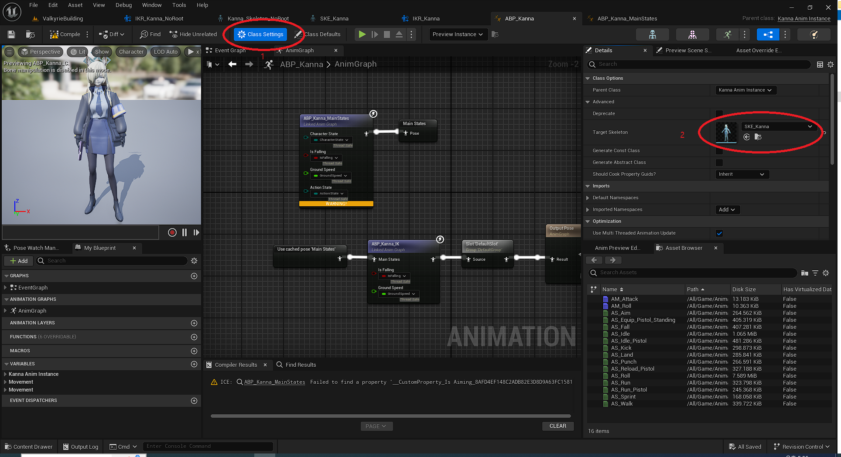Compile the animation blueprint
The height and width of the screenshot is (457, 841).
(65, 34)
